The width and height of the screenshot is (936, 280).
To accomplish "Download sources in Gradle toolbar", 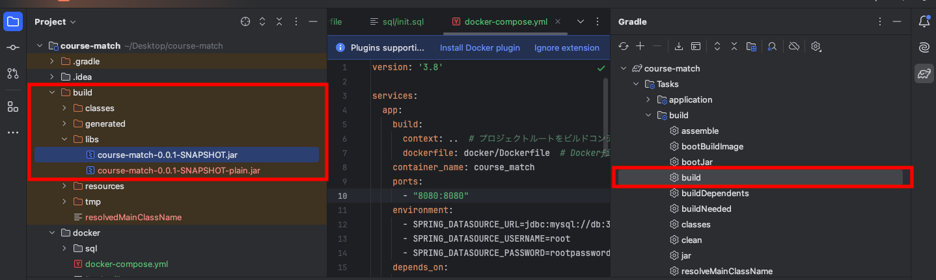I will tap(679, 46).
